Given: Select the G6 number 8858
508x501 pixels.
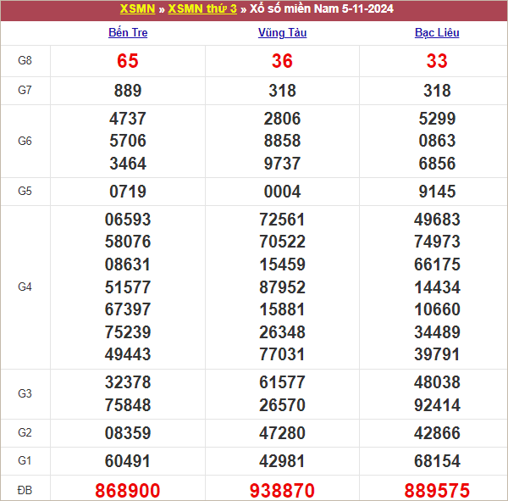Looking at the screenshot, I should click(282, 141).
